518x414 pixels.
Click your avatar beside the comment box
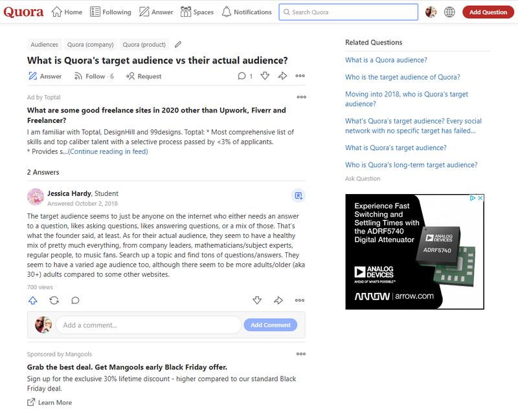pos(43,325)
